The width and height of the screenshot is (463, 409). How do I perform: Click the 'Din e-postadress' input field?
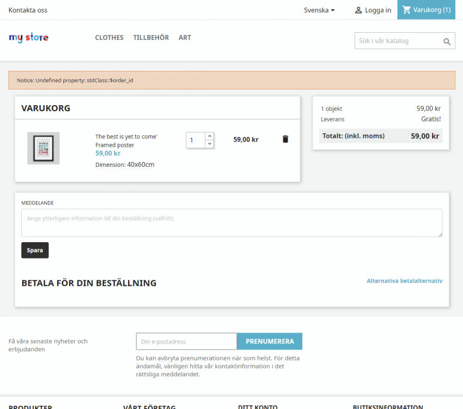[186, 341]
